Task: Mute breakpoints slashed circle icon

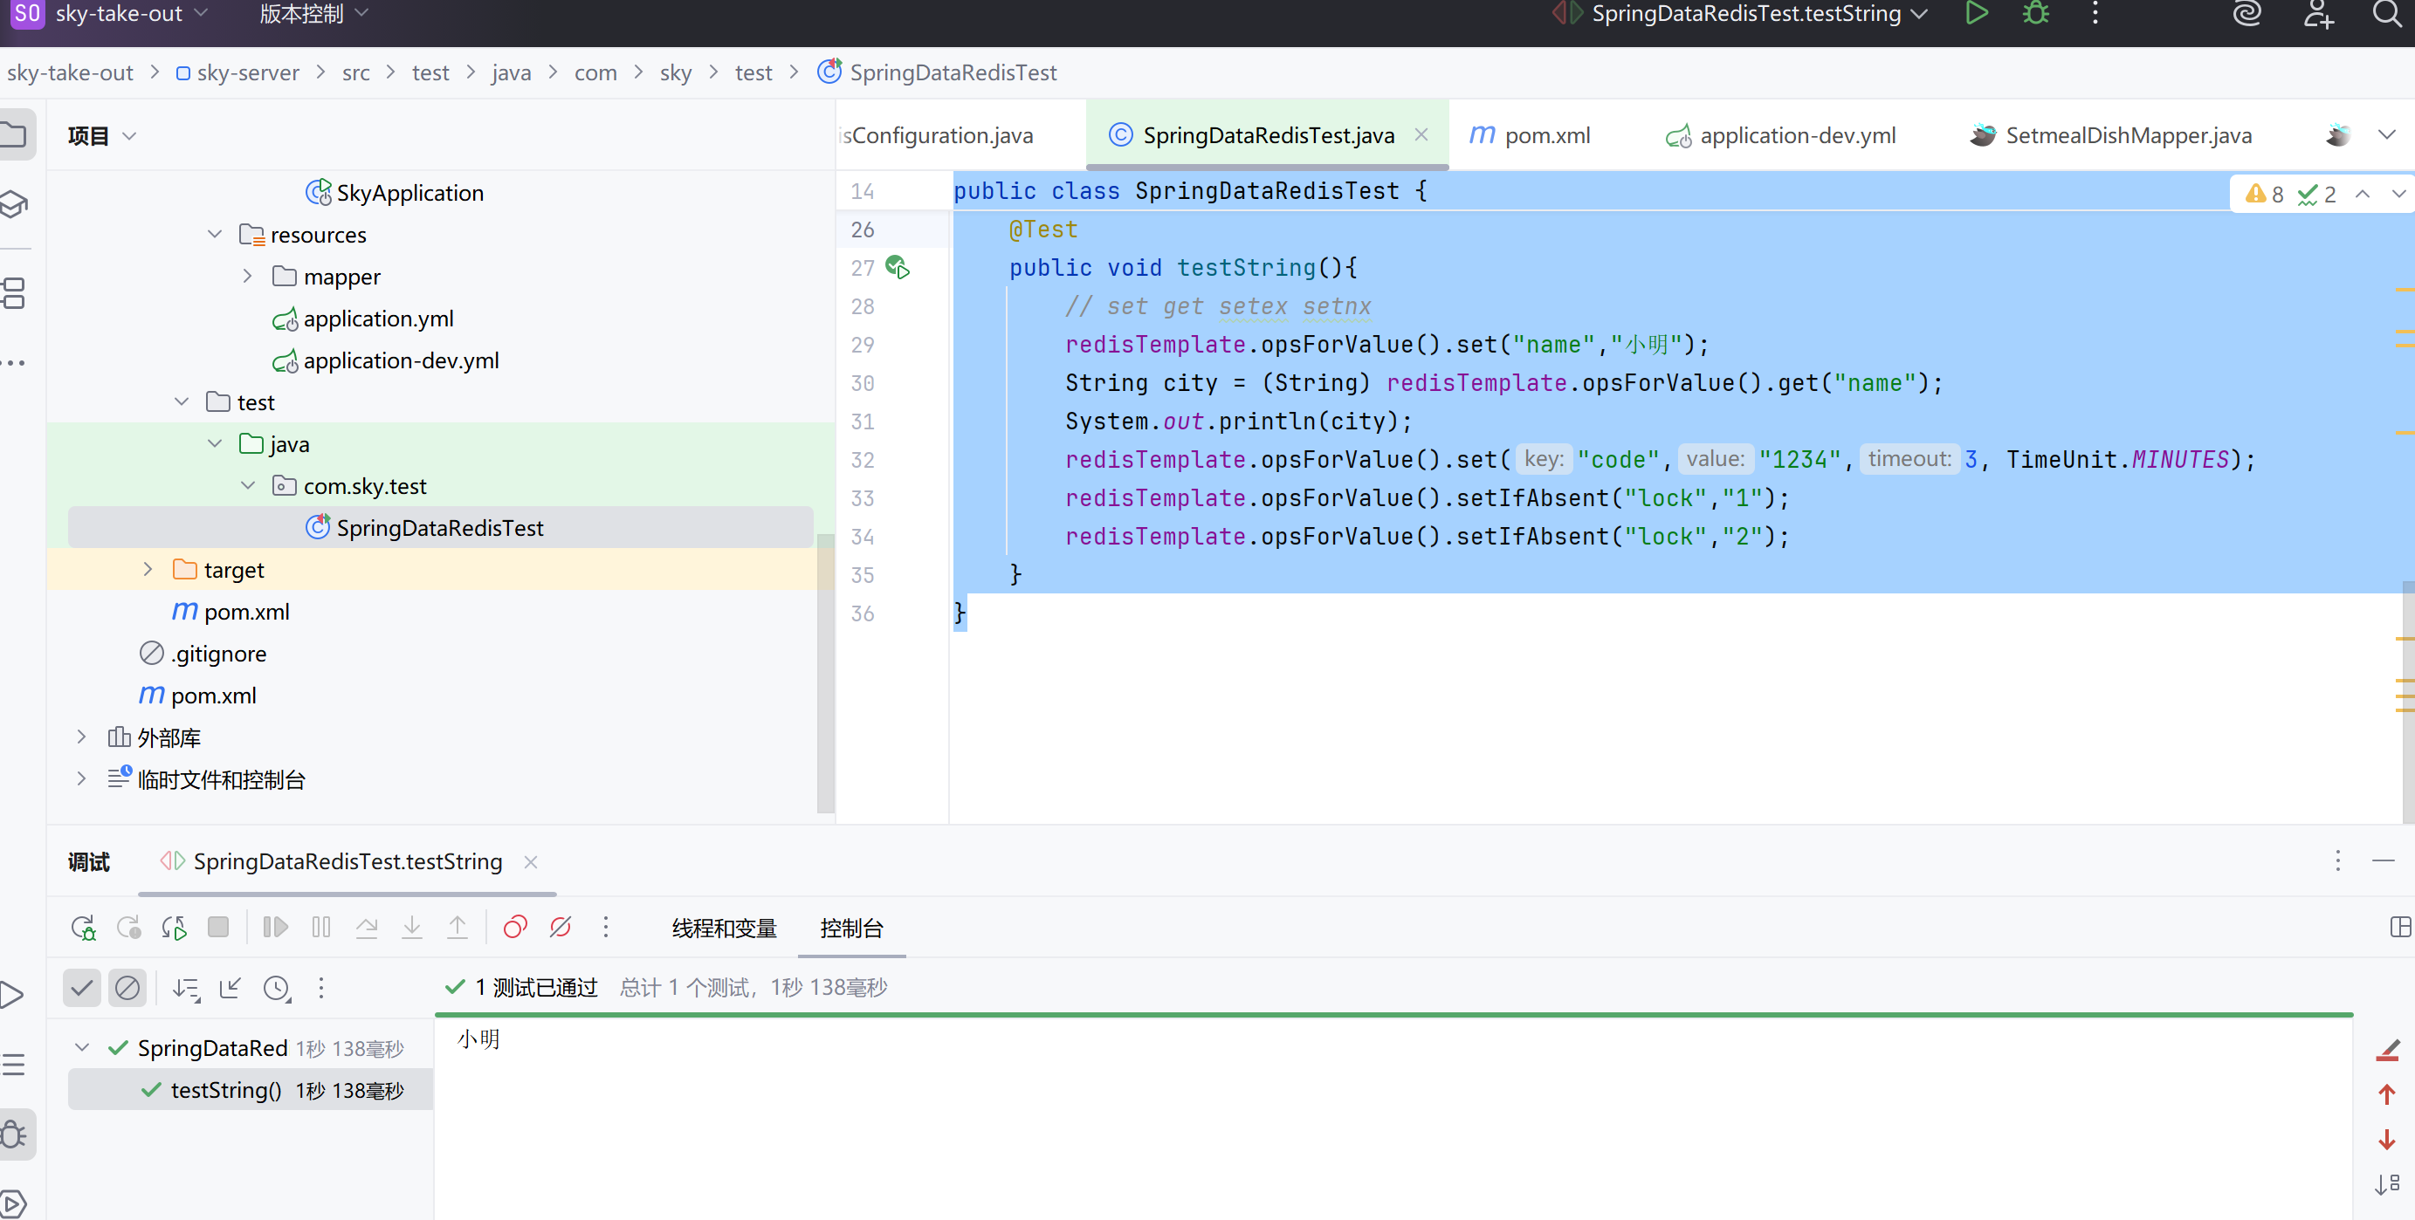Action: (x=561, y=928)
